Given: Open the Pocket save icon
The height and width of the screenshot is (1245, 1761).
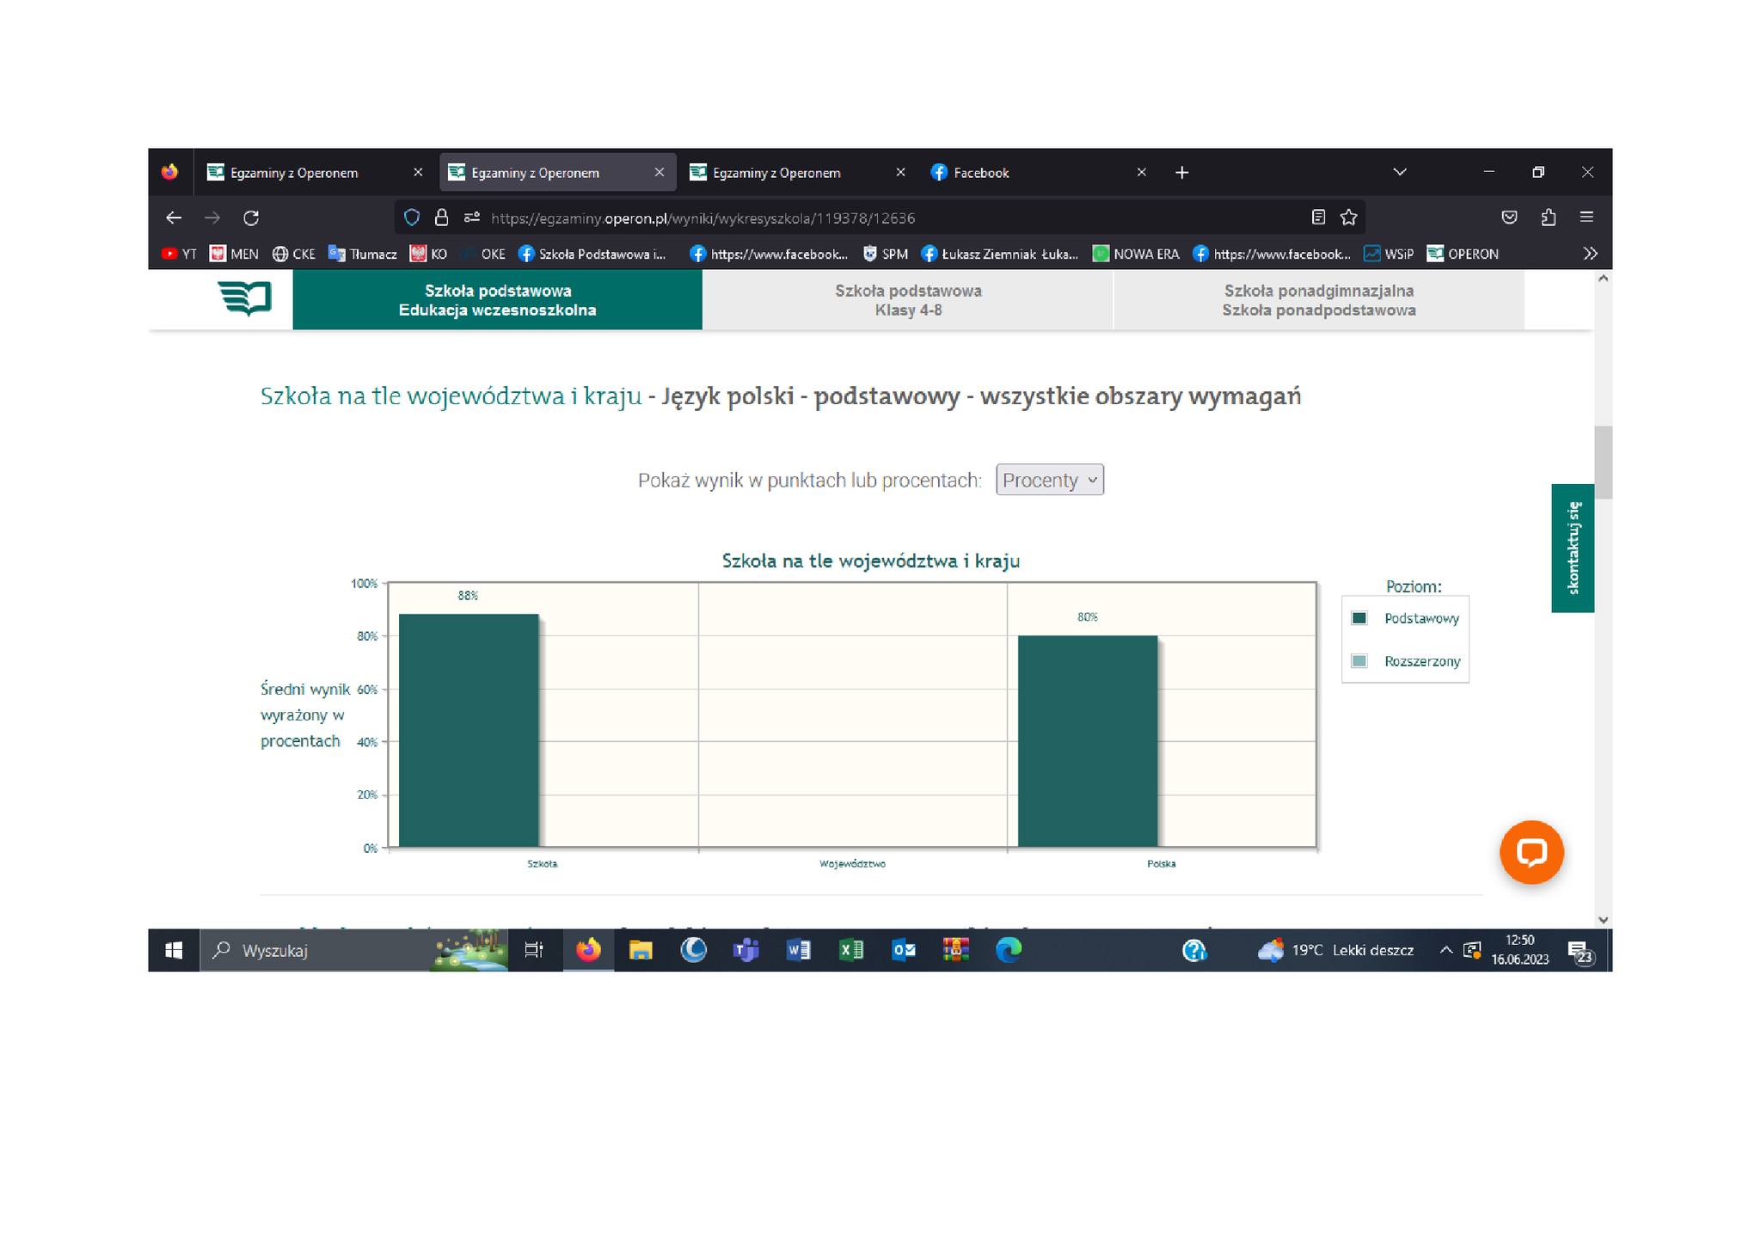Looking at the screenshot, I should 1509,218.
